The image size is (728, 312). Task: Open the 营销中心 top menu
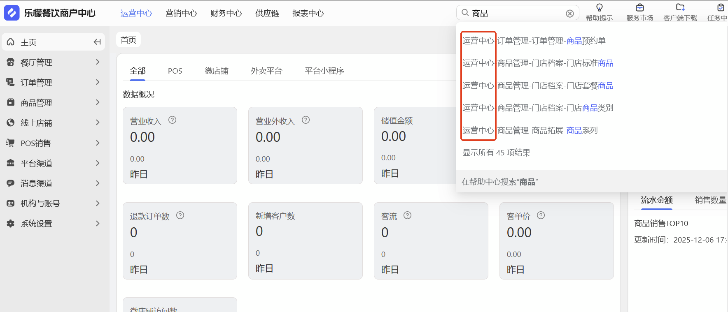[x=181, y=14]
